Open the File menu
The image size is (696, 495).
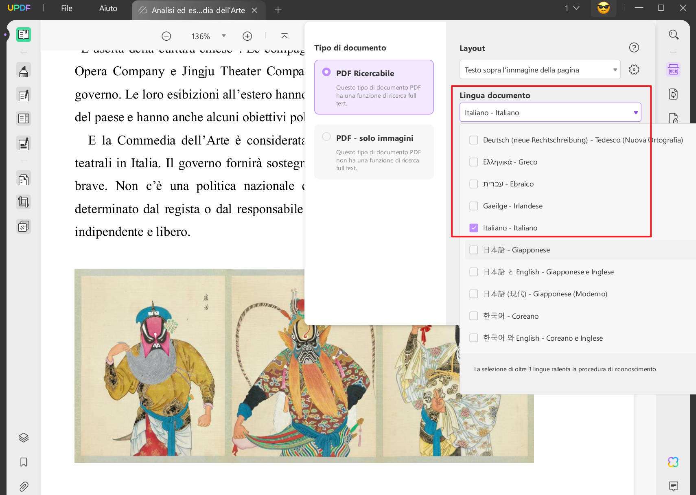click(67, 9)
